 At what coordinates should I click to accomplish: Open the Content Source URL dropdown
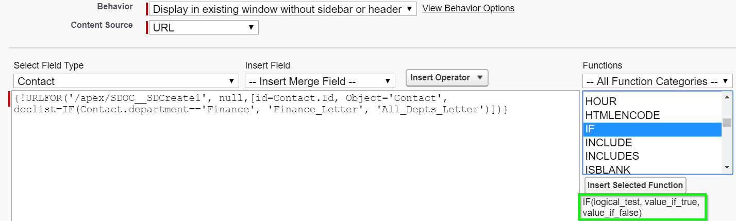click(204, 27)
